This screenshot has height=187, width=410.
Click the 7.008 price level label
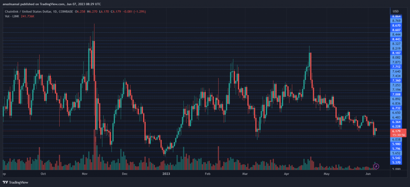(x=396, y=94)
